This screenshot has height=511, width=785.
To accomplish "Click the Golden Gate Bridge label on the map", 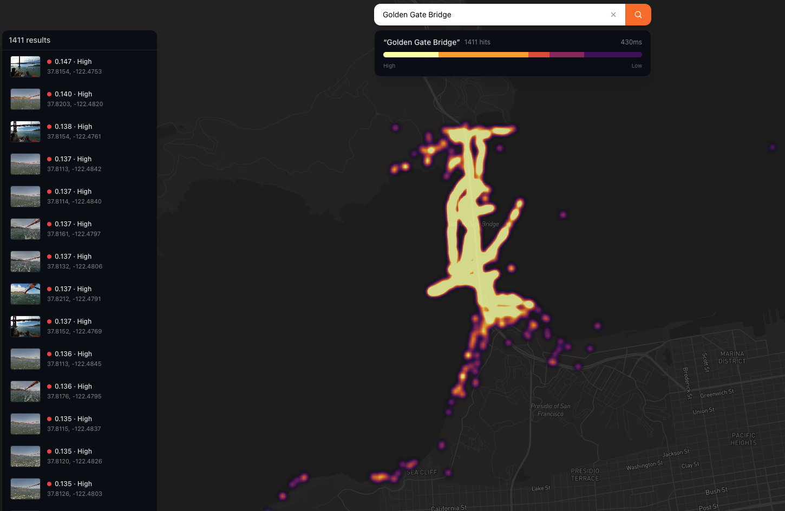I will [472, 224].
